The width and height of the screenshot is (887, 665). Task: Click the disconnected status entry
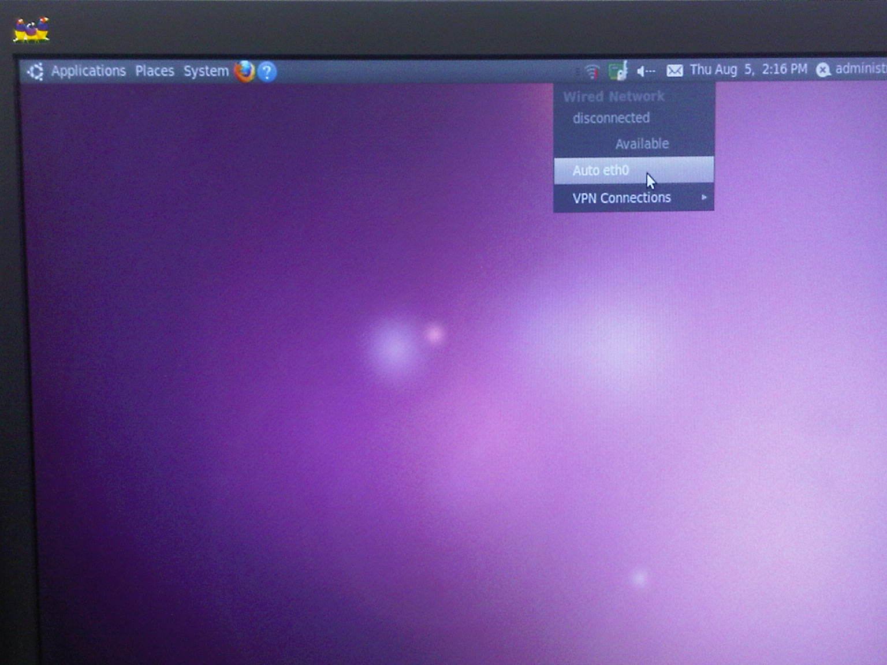(611, 118)
